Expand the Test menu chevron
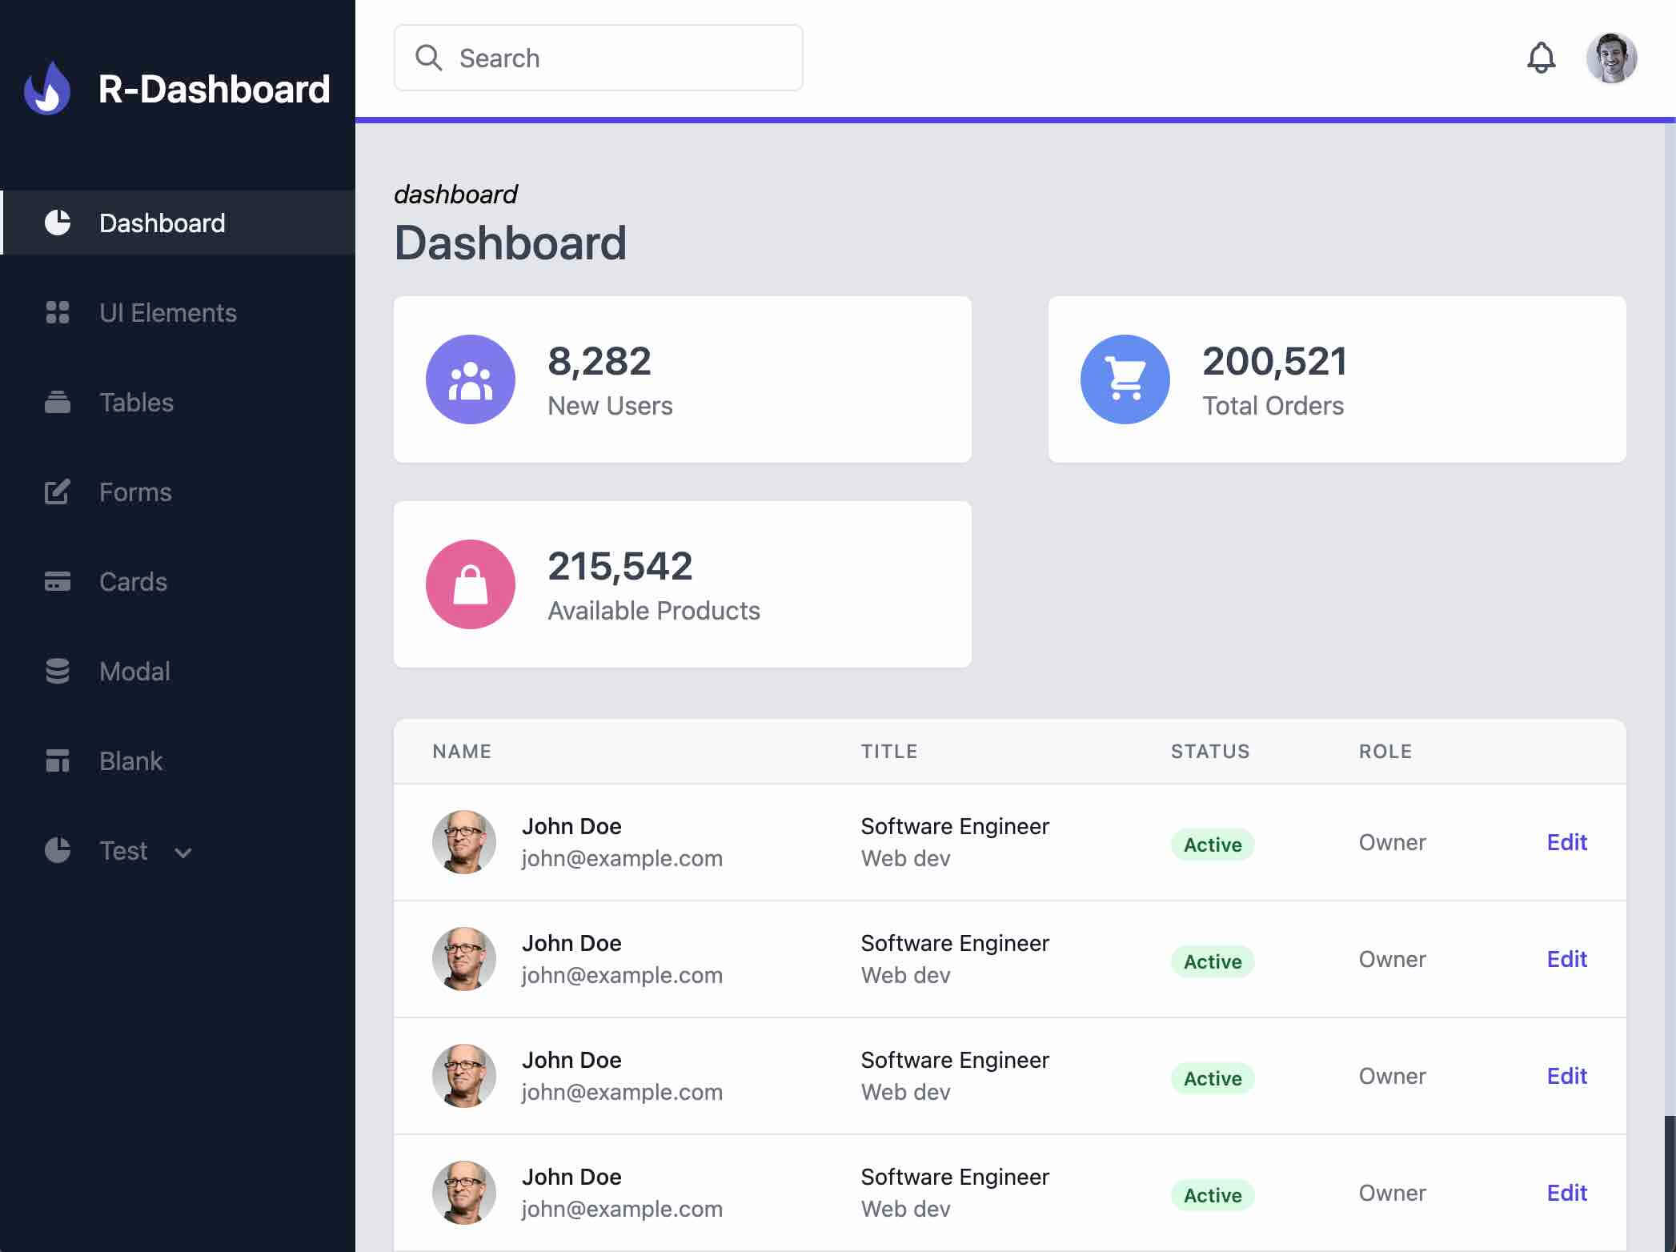1676x1252 pixels. click(182, 853)
